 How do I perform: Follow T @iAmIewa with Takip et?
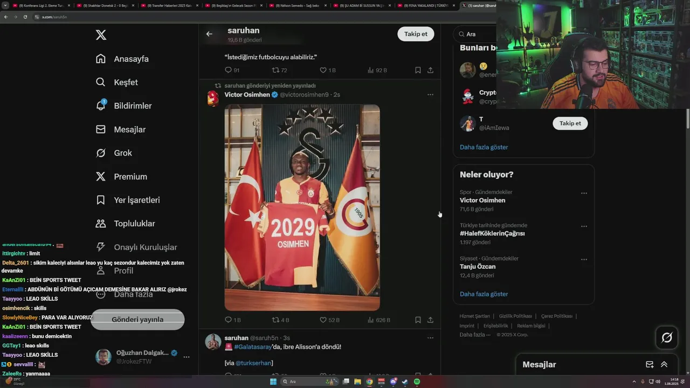click(x=570, y=123)
